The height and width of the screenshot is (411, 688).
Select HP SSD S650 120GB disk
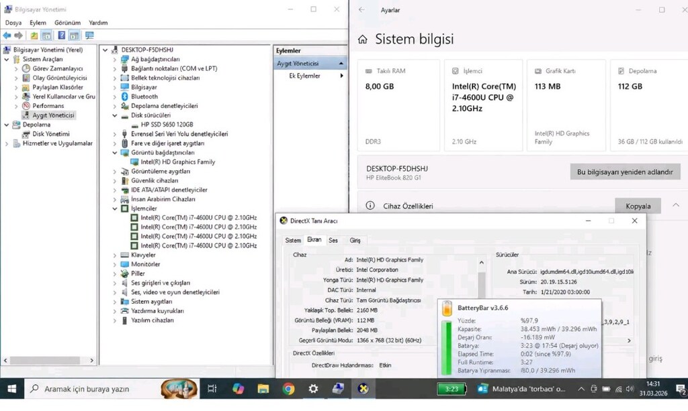167,124
